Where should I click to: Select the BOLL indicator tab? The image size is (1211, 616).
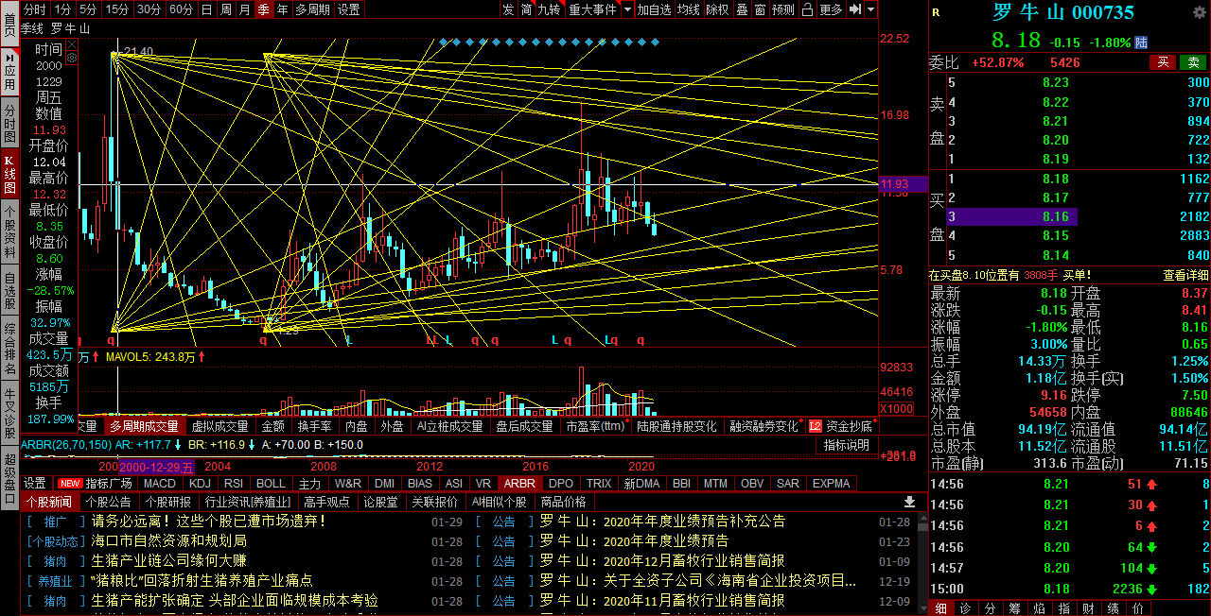tap(271, 484)
